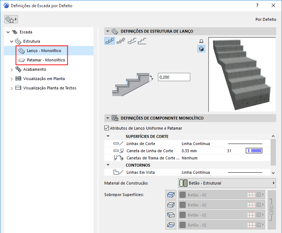Select the Escada tree item
This screenshot has height=233, width=282.
click(x=26, y=32)
